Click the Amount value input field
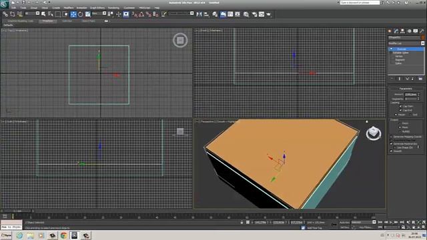427x240 pixels. click(411, 95)
